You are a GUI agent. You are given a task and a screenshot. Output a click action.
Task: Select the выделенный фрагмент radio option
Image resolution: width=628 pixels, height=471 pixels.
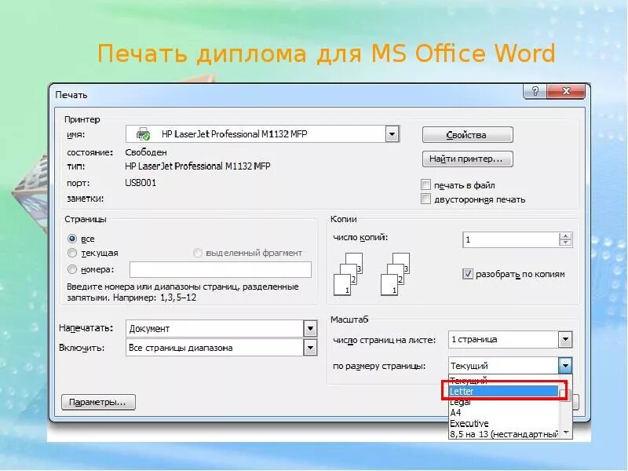[x=198, y=253]
